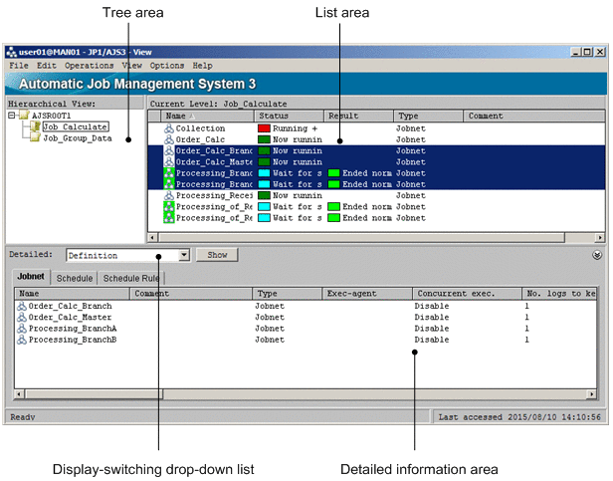Select the Job_Calculate folder icon in tree
This screenshot has width=613, height=481.
point(35,127)
